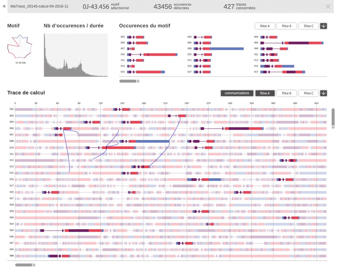
Task: Select occurrence thumbnail 010 with long red bar
Action: tap(161, 54)
